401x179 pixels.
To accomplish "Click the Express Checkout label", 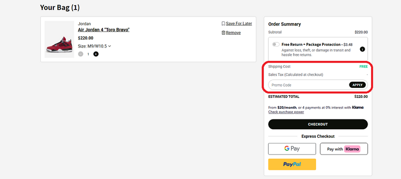I will (x=318, y=136).
